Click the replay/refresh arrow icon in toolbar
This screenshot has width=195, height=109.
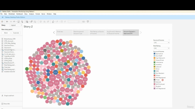(x=14, y=21)
